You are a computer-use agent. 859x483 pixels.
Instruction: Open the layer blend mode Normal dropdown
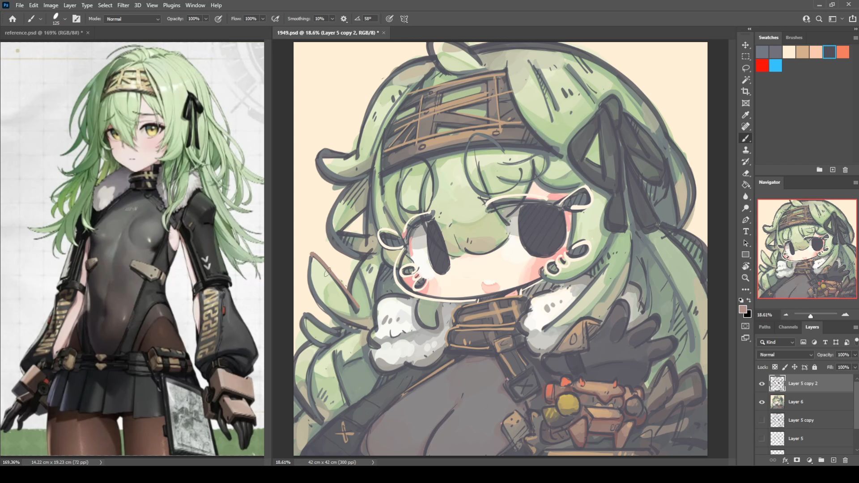[x=786, y=355]
